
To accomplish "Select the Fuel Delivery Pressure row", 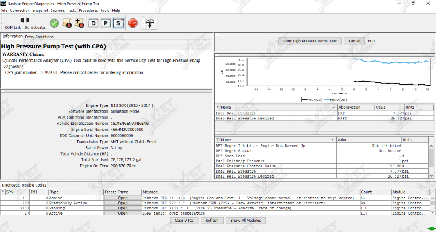I will 322,161.
